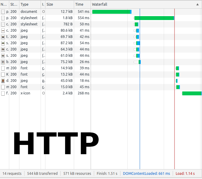
Task: Select the 'x-icon' type cell
Action: pyautogui.click(x=25, y=93)
